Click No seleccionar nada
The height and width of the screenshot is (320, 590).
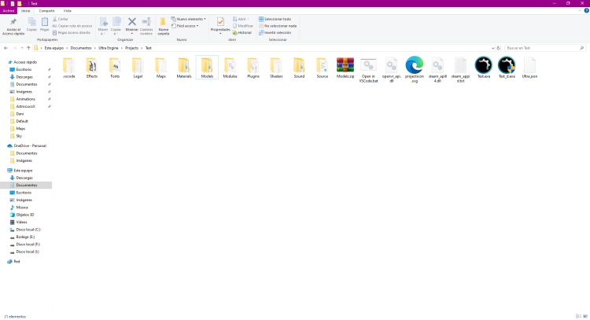[x=278, y=26]
